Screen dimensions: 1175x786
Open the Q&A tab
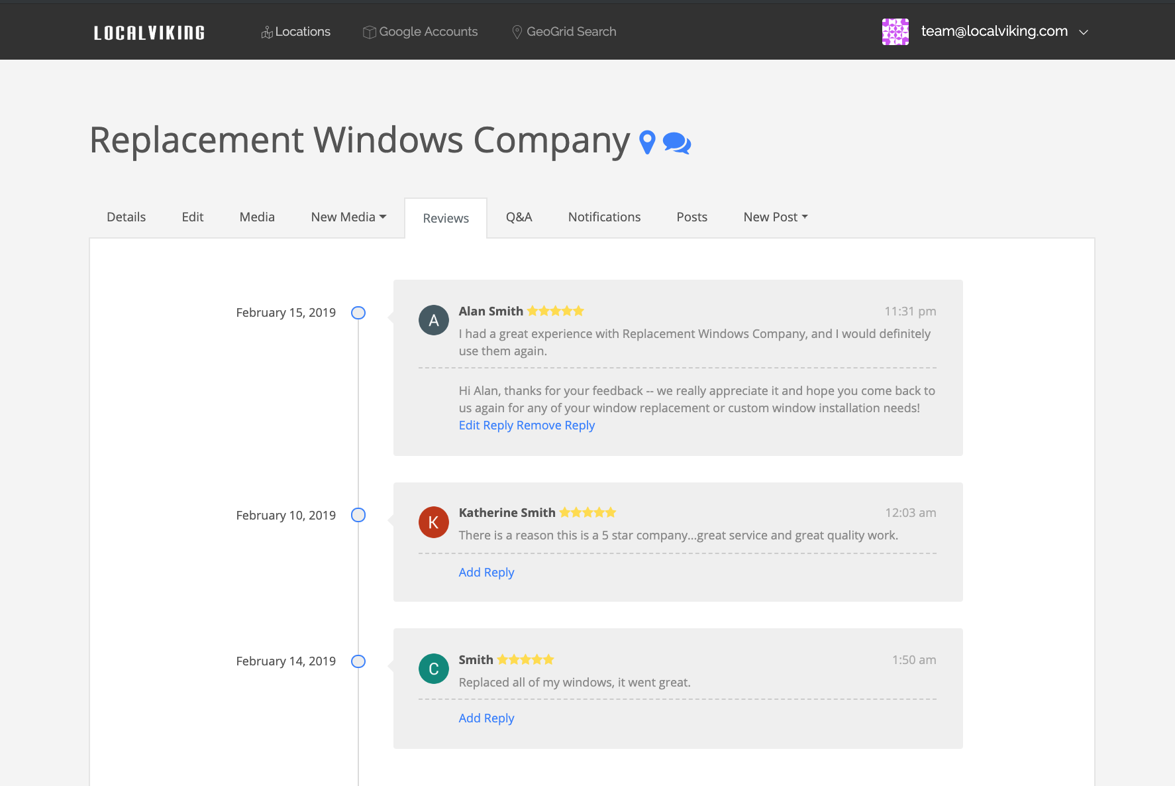pyautogui.click(x=519, y=217)
